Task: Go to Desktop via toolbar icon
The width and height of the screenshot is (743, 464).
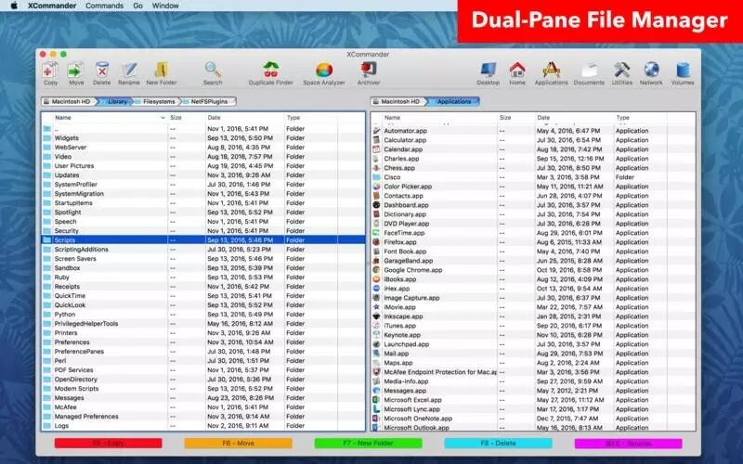Action: (489, 73)
